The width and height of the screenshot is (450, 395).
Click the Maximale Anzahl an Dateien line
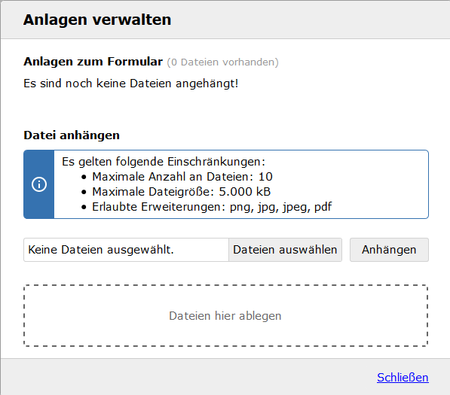pyautogui.click(x=182, y=177)
